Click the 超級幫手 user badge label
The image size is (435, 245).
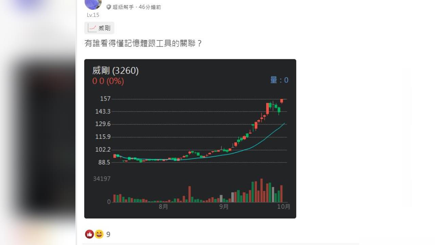123,7
